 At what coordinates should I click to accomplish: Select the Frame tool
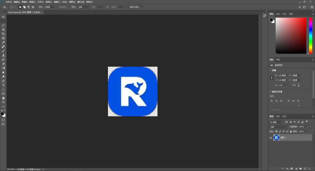3,38
